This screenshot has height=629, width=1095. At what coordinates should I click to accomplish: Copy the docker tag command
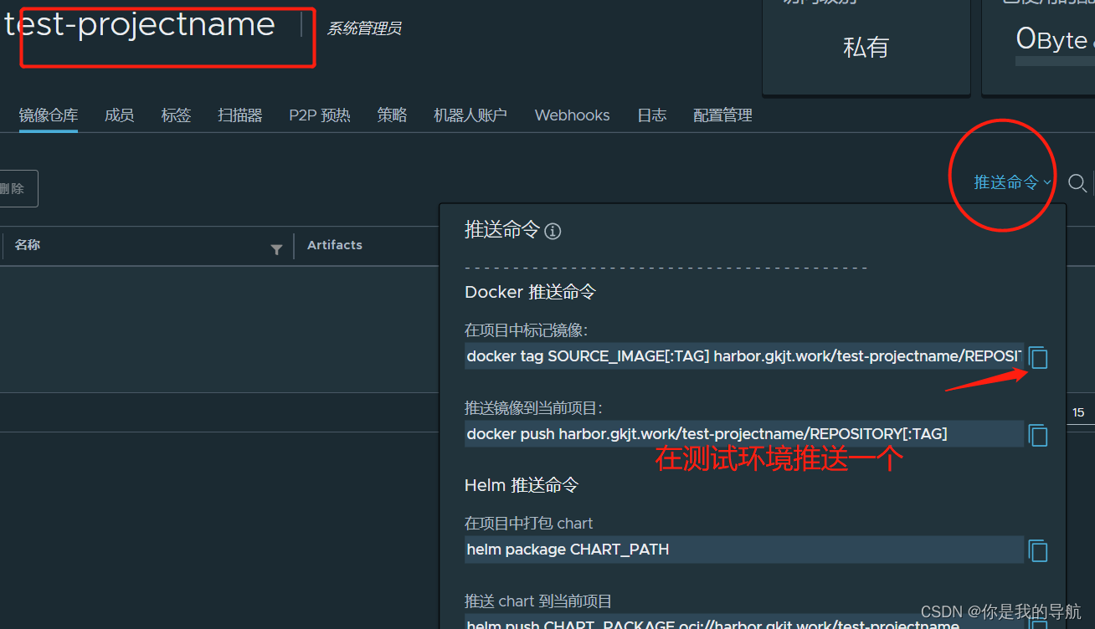tap(1038, 358)
